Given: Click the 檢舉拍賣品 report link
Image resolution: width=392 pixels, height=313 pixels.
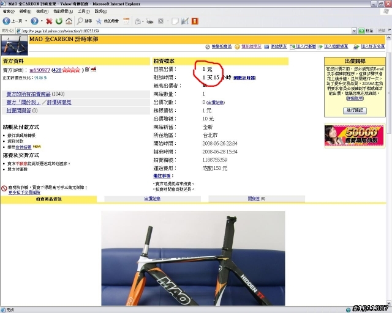Looking at the screenshot, I should coord(222,46).
